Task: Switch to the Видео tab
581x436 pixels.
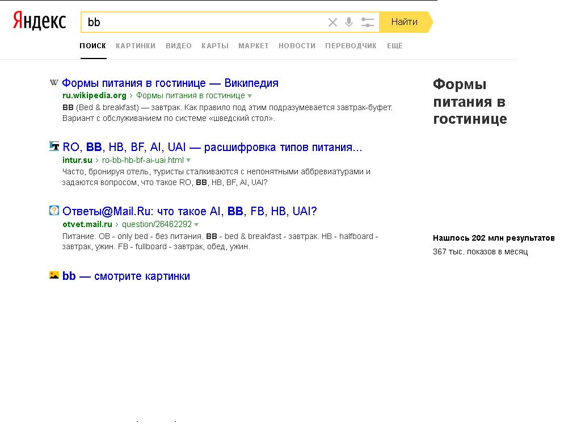Action: point(179,45)
